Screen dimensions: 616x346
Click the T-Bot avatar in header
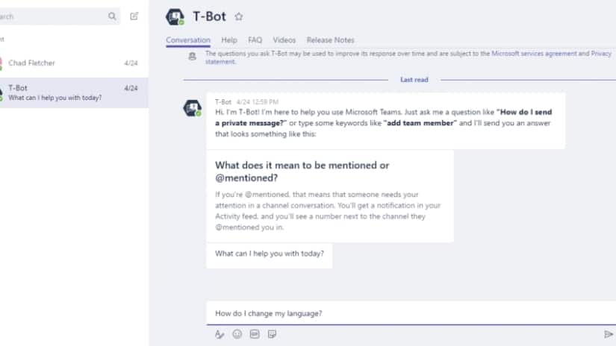pos(175,17)
